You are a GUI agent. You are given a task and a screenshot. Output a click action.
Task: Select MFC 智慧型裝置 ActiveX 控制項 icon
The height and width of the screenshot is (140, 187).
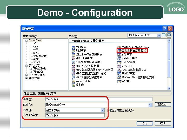[73, 70]
